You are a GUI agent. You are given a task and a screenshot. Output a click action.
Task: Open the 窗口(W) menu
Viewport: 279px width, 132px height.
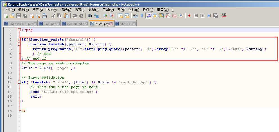(x=163, y=10)
